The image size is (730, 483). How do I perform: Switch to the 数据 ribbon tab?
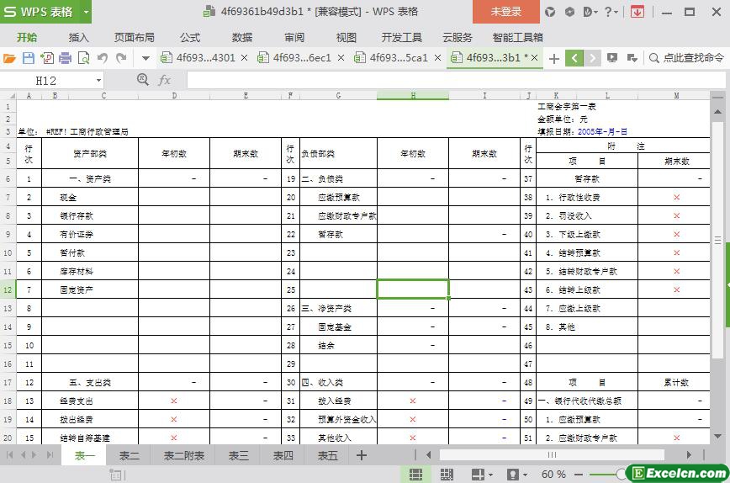[x=242, y=38]
